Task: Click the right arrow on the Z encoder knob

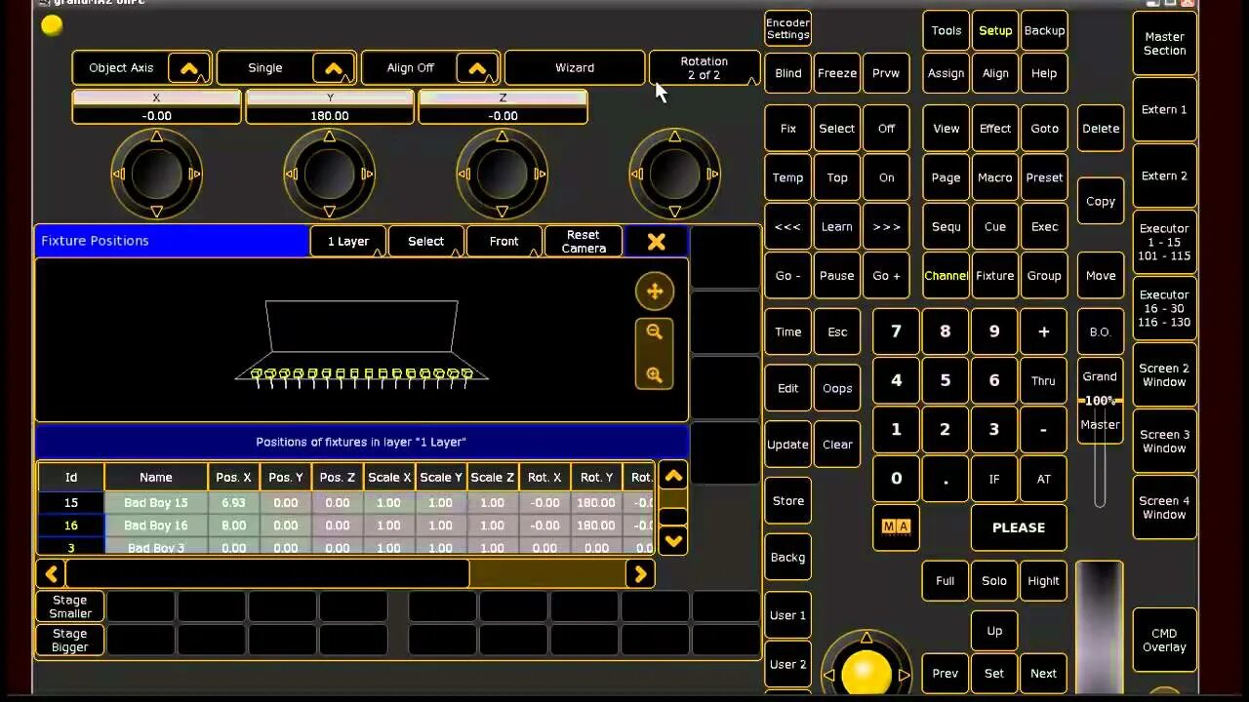Action: [541, 175]
